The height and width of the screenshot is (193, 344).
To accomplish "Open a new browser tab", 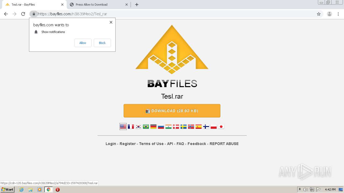I will tap(137, 5).
